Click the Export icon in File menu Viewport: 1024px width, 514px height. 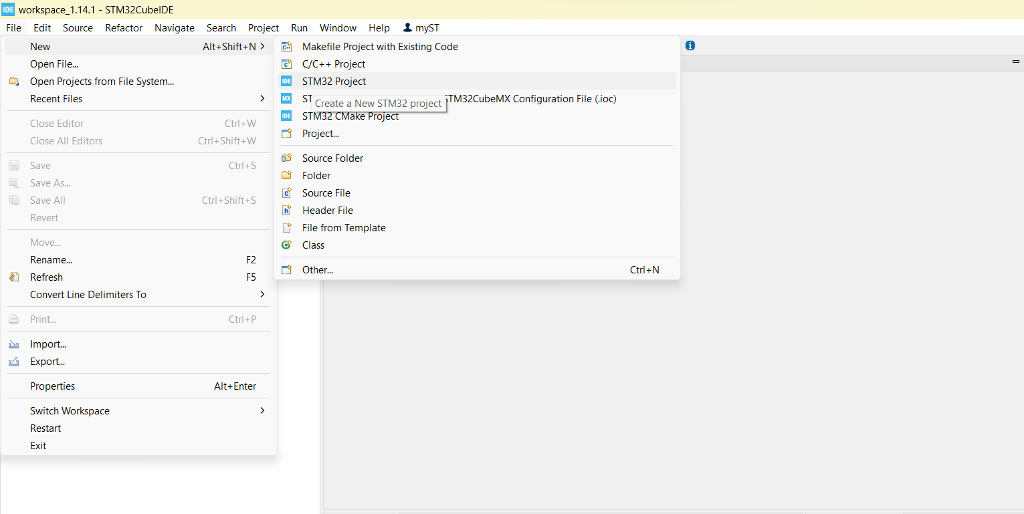[x=14, y=362]
